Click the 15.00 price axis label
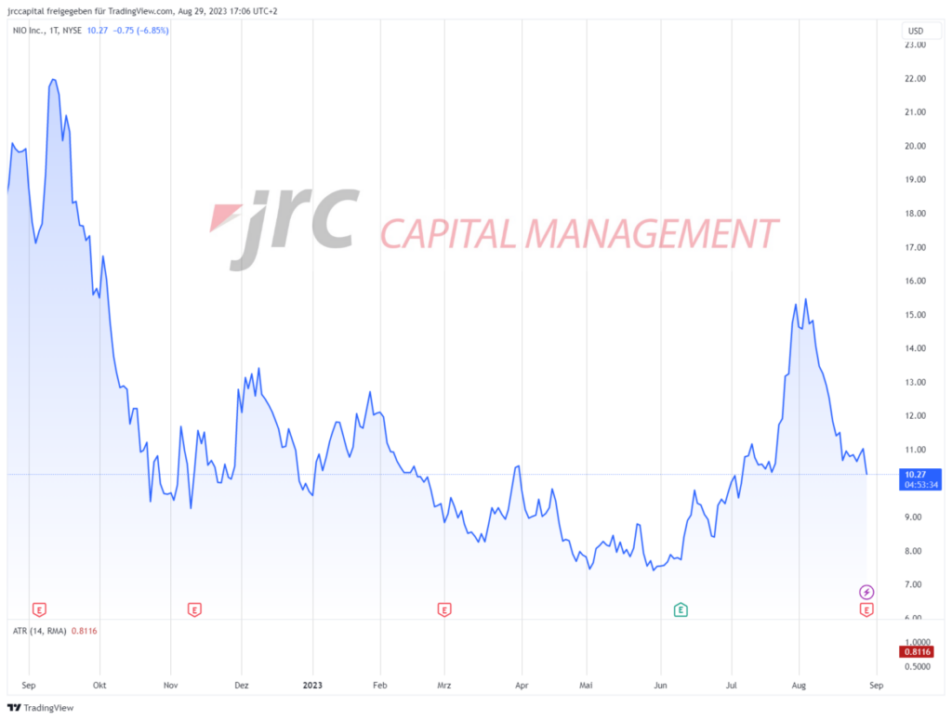This screenshot has width=952, height=720. click(916, 315)
